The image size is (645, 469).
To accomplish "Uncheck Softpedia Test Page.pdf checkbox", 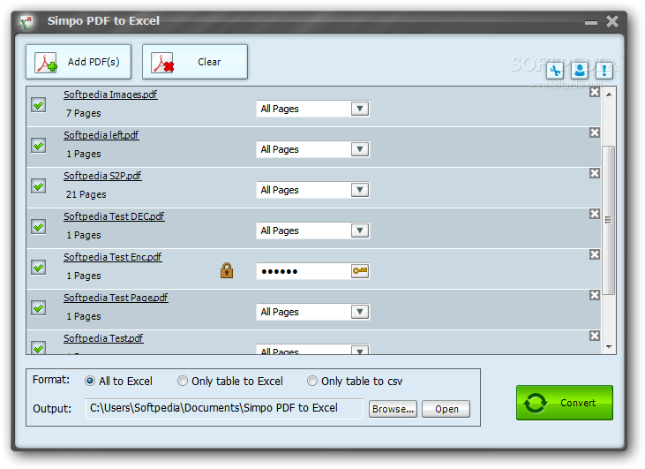I will pos(39,308).
